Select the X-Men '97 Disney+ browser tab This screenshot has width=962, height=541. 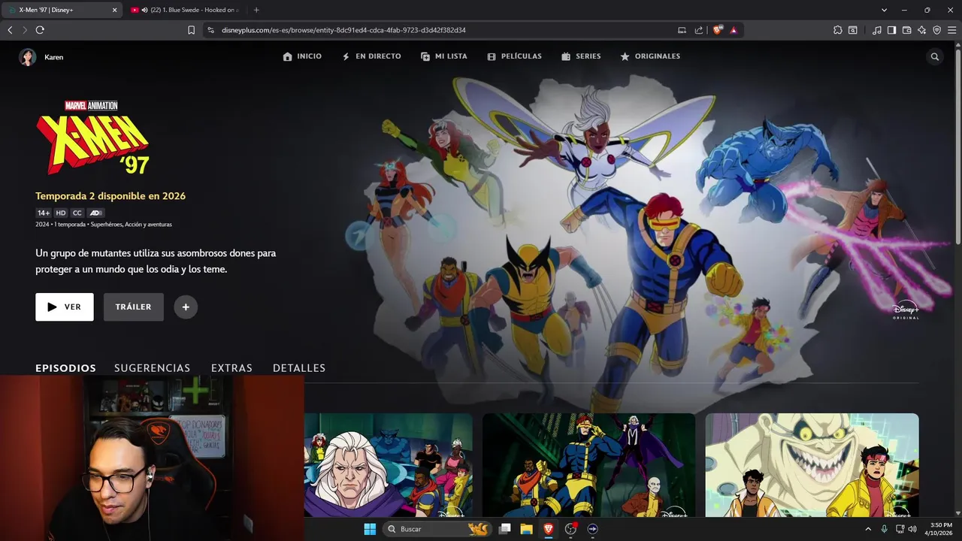[x=63, y=10]
